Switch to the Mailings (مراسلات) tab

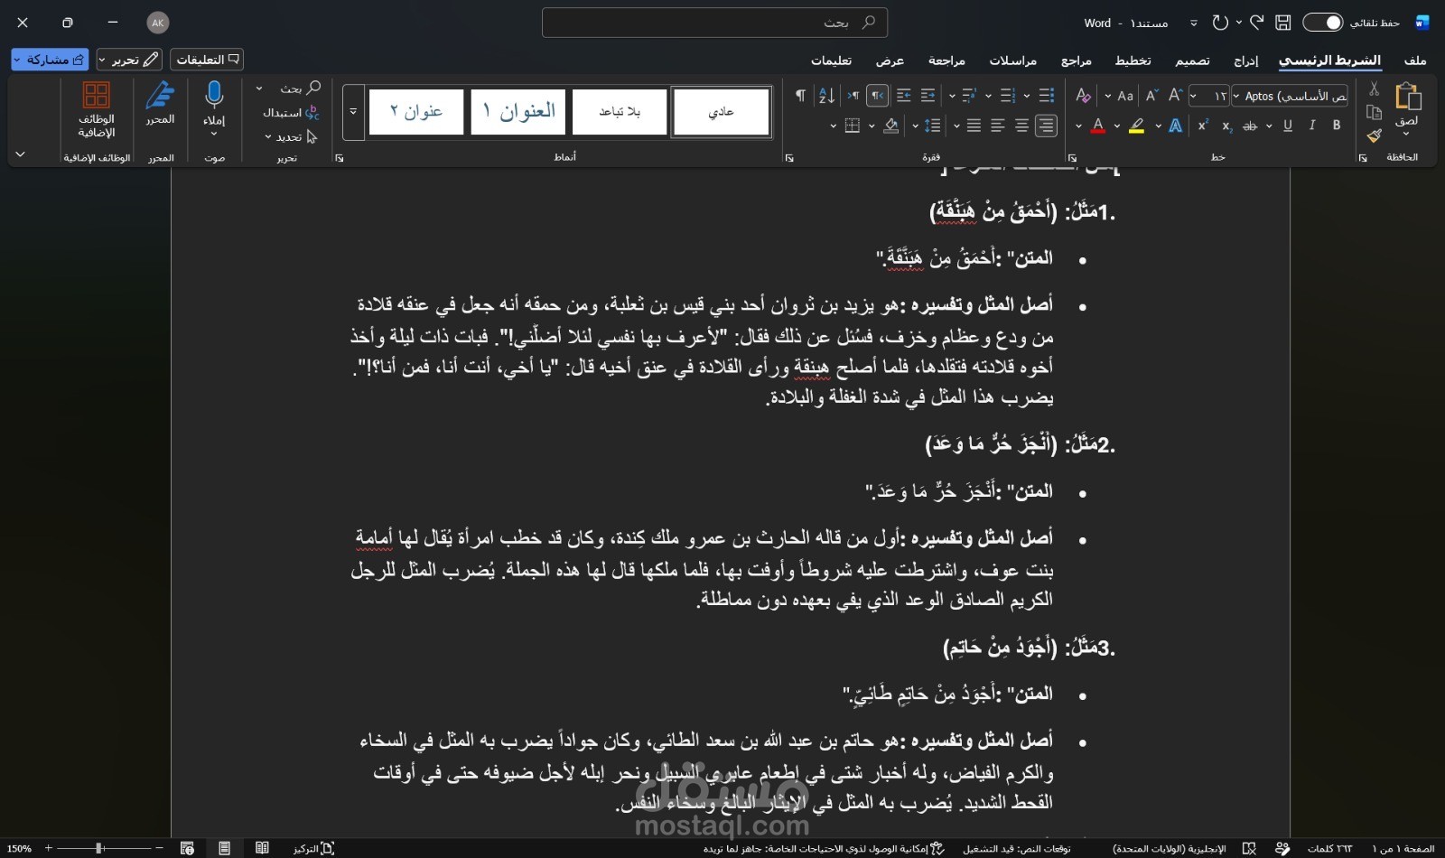pyautogui.click(x=1012, y=61)
